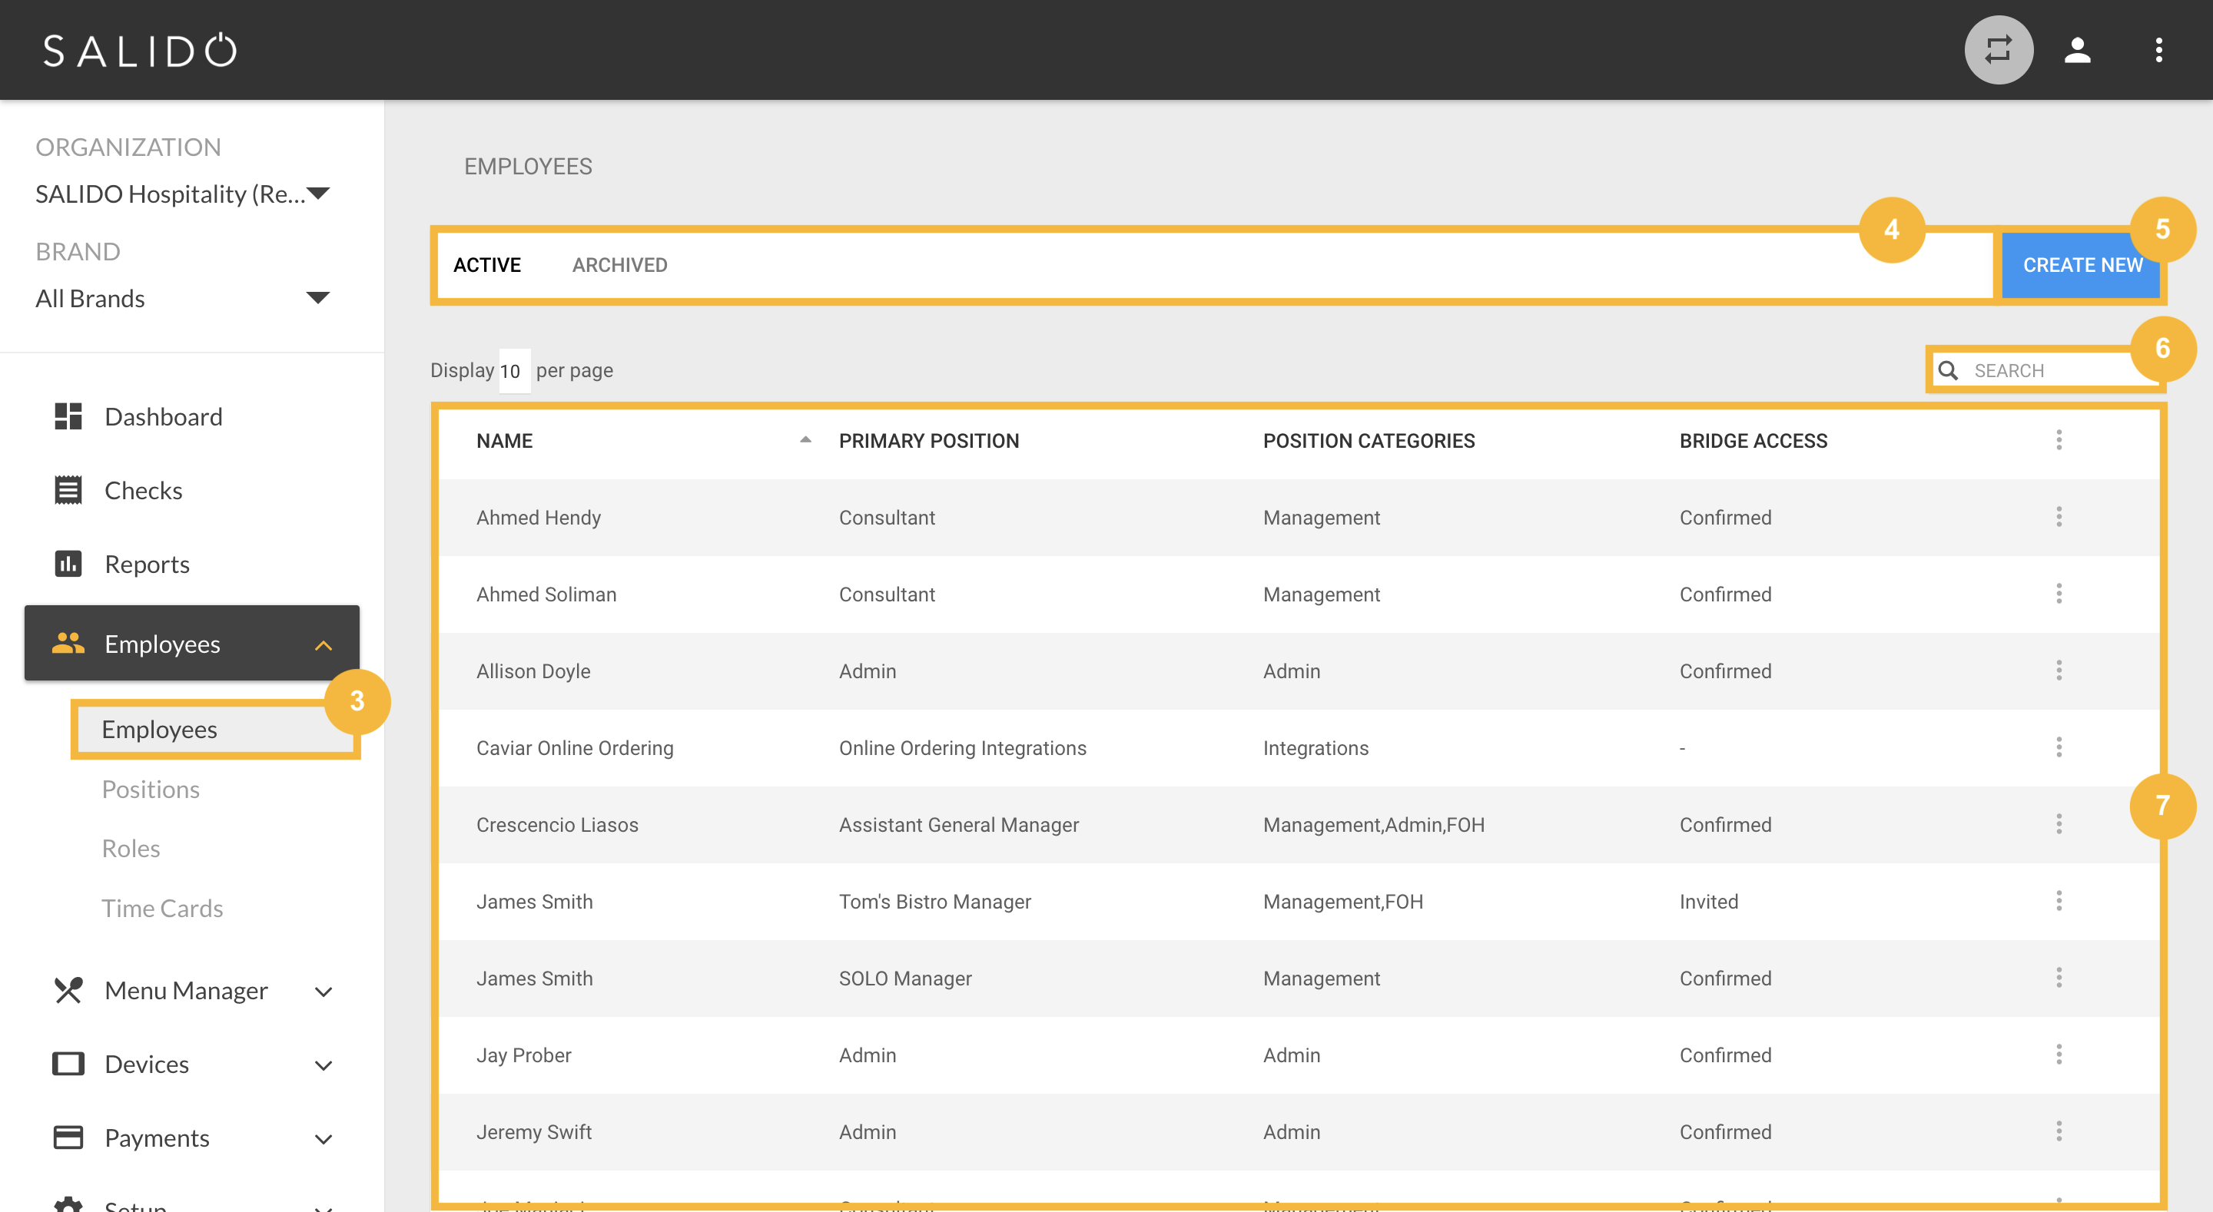
Task: Click the Invited bridge access status
Action: (x=1709, y=901)
